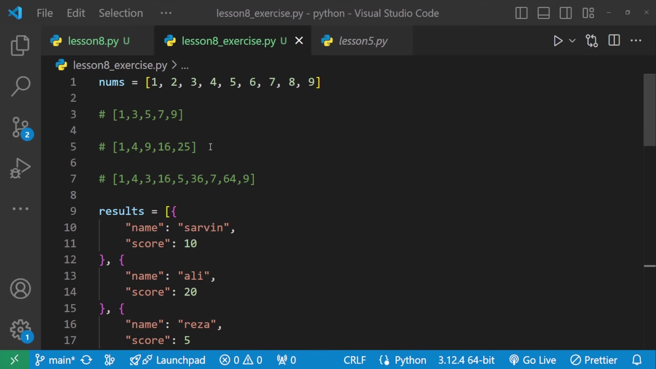Click the score value 10 on line 11

190,244
